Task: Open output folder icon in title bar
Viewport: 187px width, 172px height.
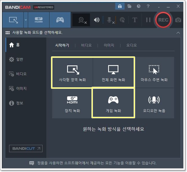Action: (x=129, y=6)
